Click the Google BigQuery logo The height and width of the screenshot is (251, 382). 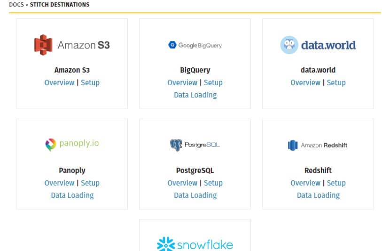[195, 45]
